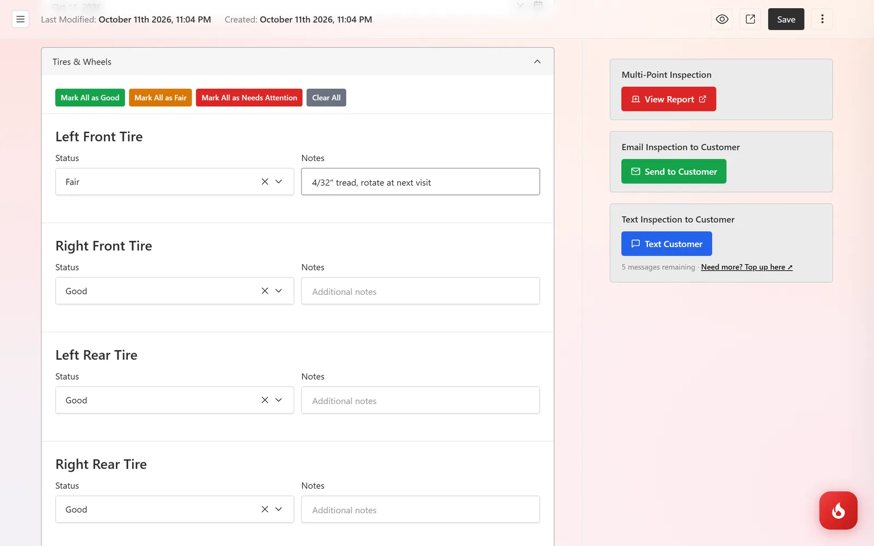
Task: Save the inspection
Action: coord(786,19)
